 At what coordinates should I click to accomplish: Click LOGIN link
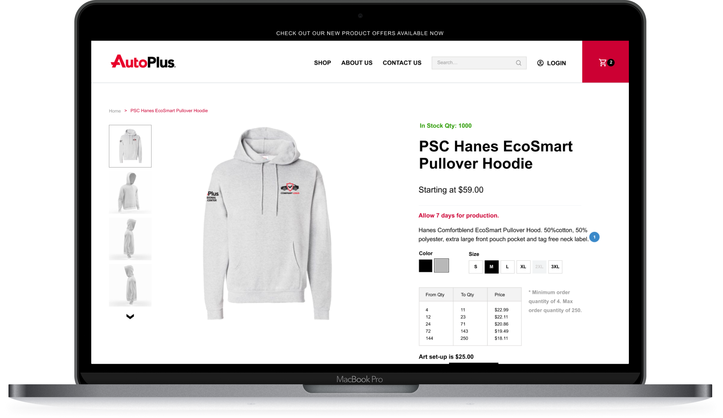[556, 63]
